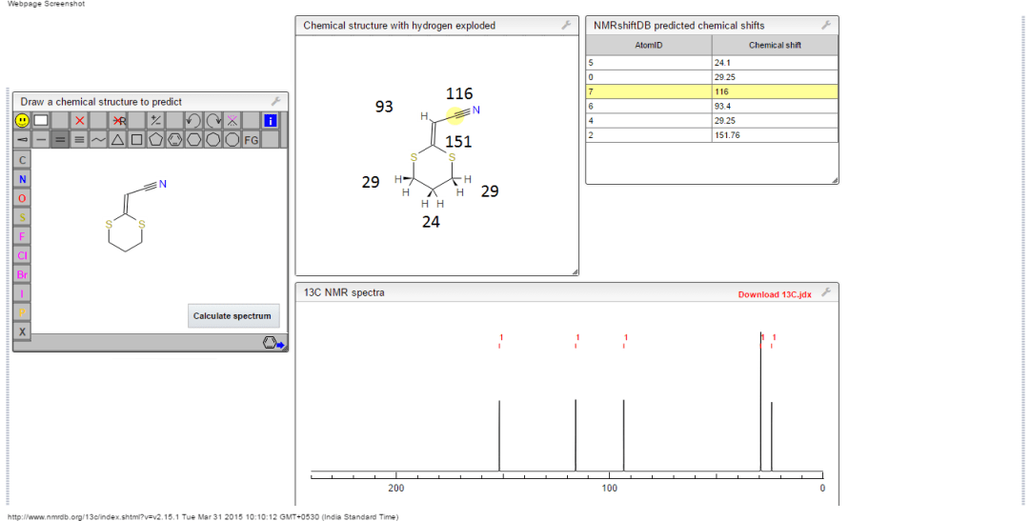Redo the drawing action
This screenshot has height=521, width=1031.
(213, 121)
